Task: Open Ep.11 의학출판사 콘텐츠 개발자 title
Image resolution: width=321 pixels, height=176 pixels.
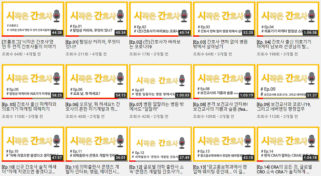Action: 93,169
